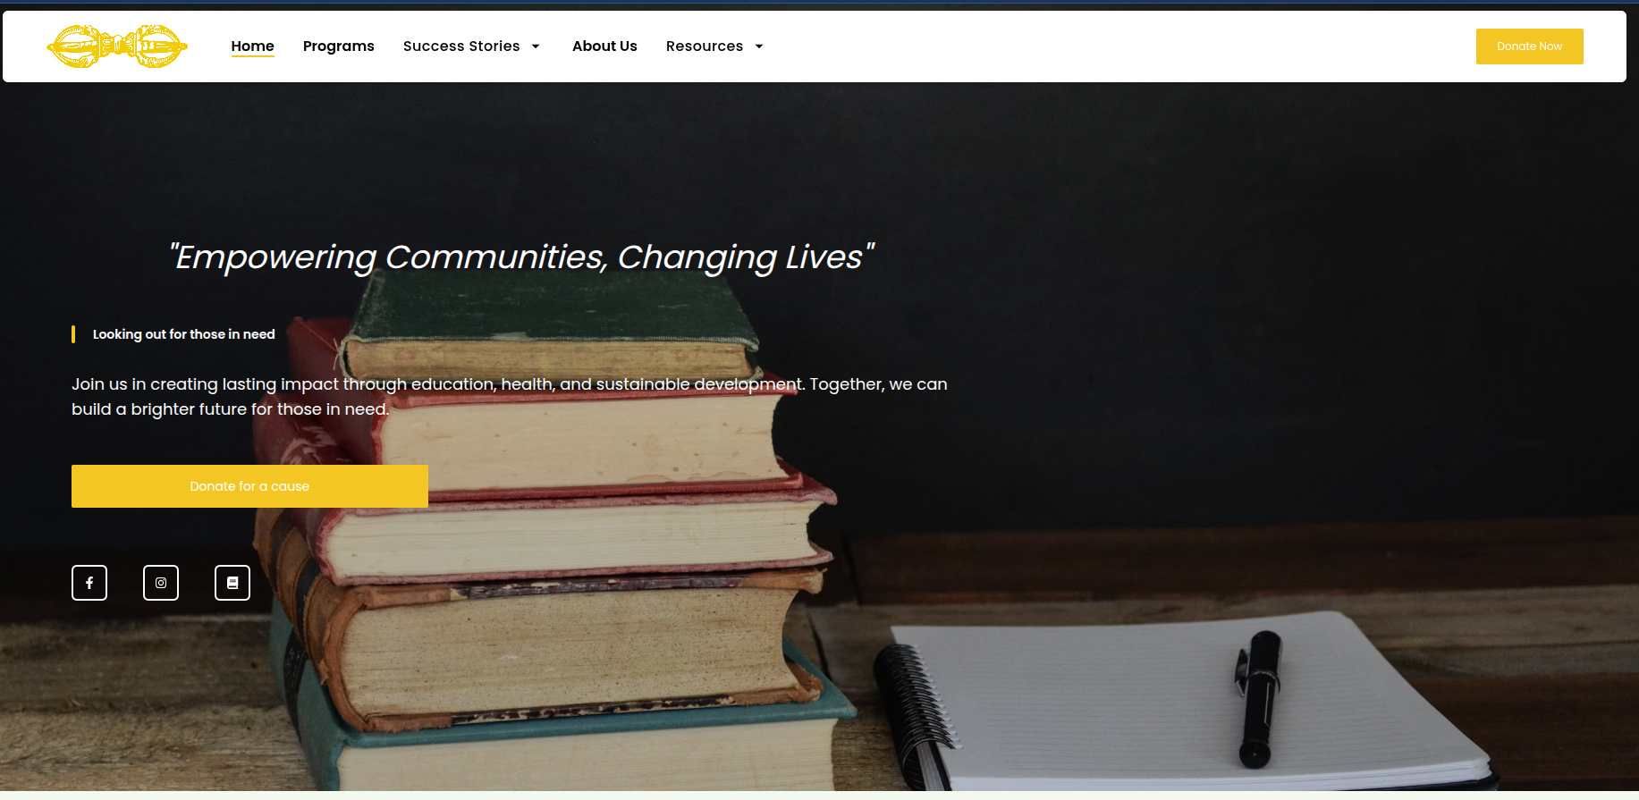Viewport: 1639px width, 800px height.
Task: Click the Donate for a cause button
Action: tap(249, 486)
